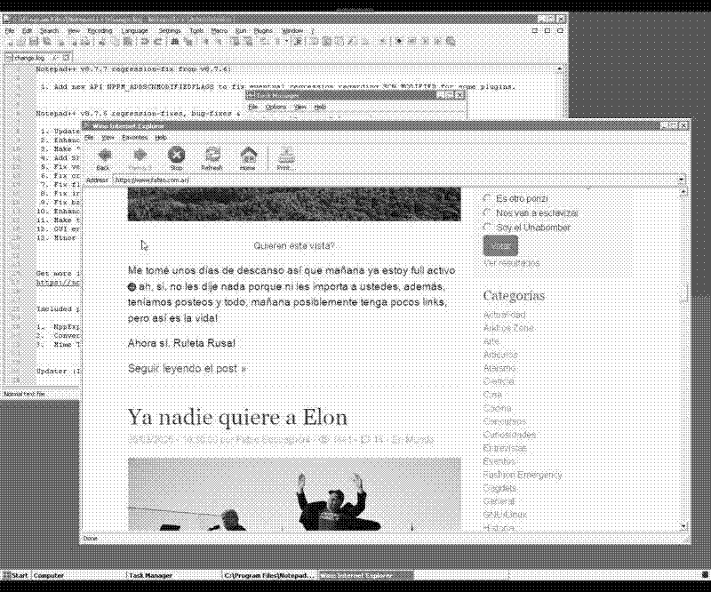
Task: Click the Redo icon in Notepad++ toolbar
Action: tap(158, 42)
